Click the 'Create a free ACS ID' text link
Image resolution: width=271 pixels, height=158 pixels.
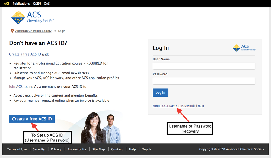pos(25,54)
